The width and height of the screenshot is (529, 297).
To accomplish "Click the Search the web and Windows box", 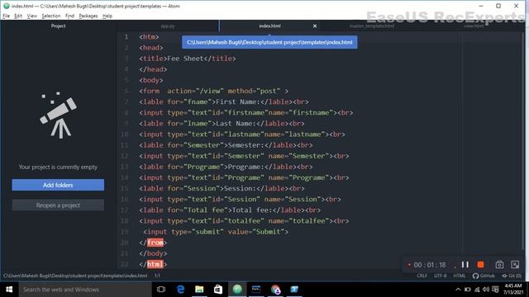I will pyautogui.click(x=85, y=290).
